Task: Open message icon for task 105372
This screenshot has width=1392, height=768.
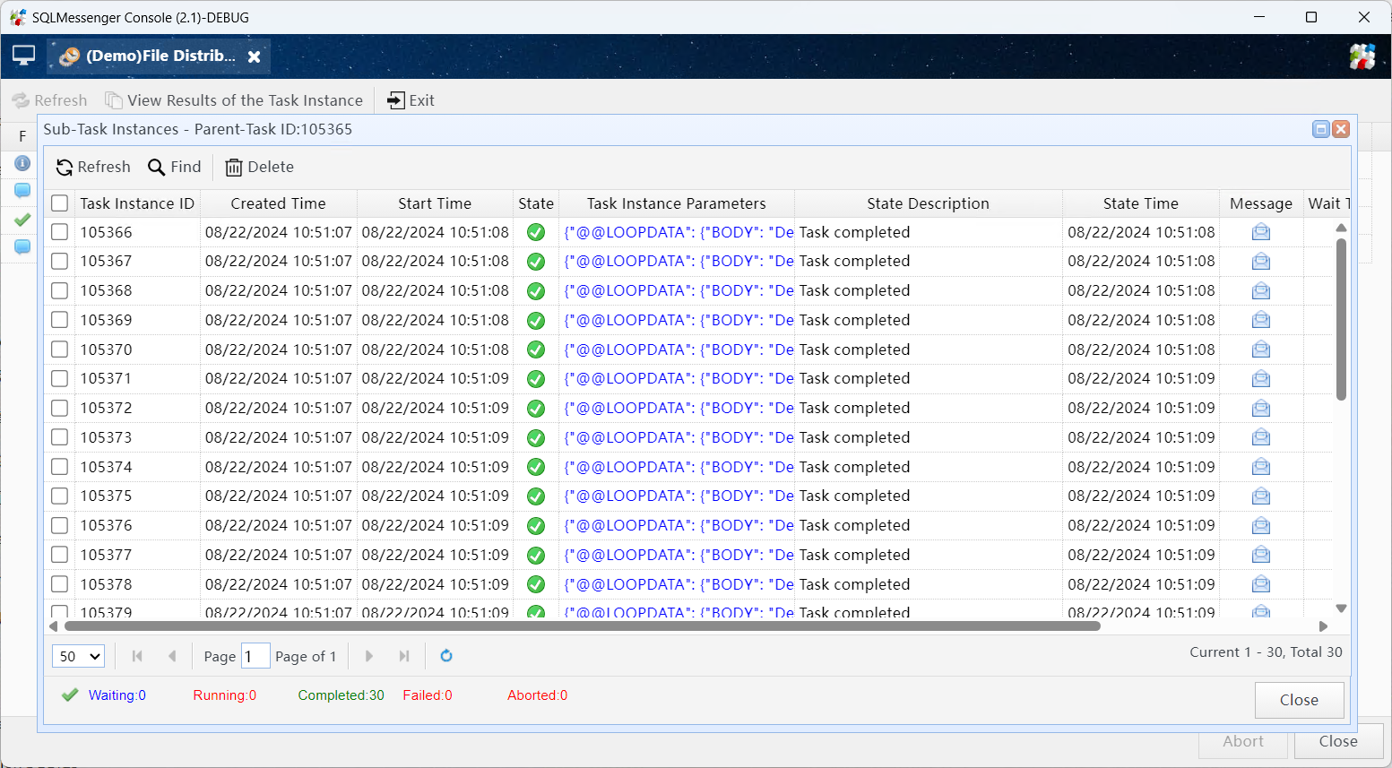Action: [1261, 409]
